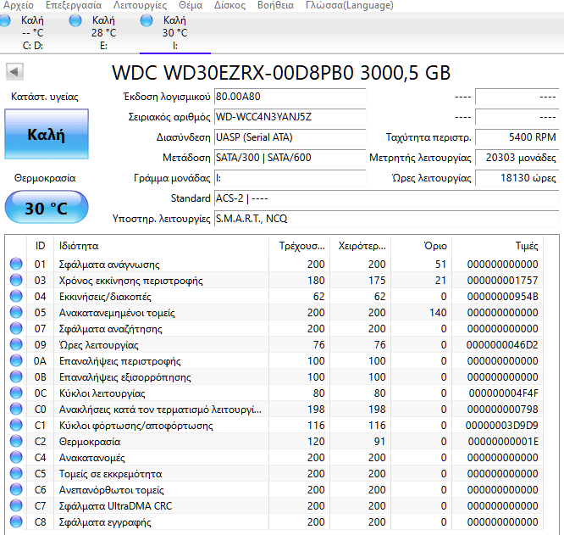Screen dimensions: 564x535
Task: Click the interface field UASP (Serial ATA)
Action: click(290, 137)
